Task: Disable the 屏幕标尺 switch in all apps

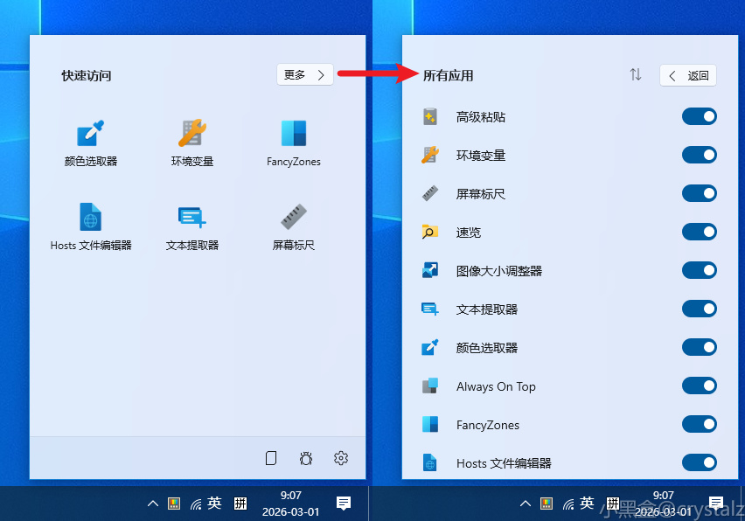Action: (x=699, y=193)
